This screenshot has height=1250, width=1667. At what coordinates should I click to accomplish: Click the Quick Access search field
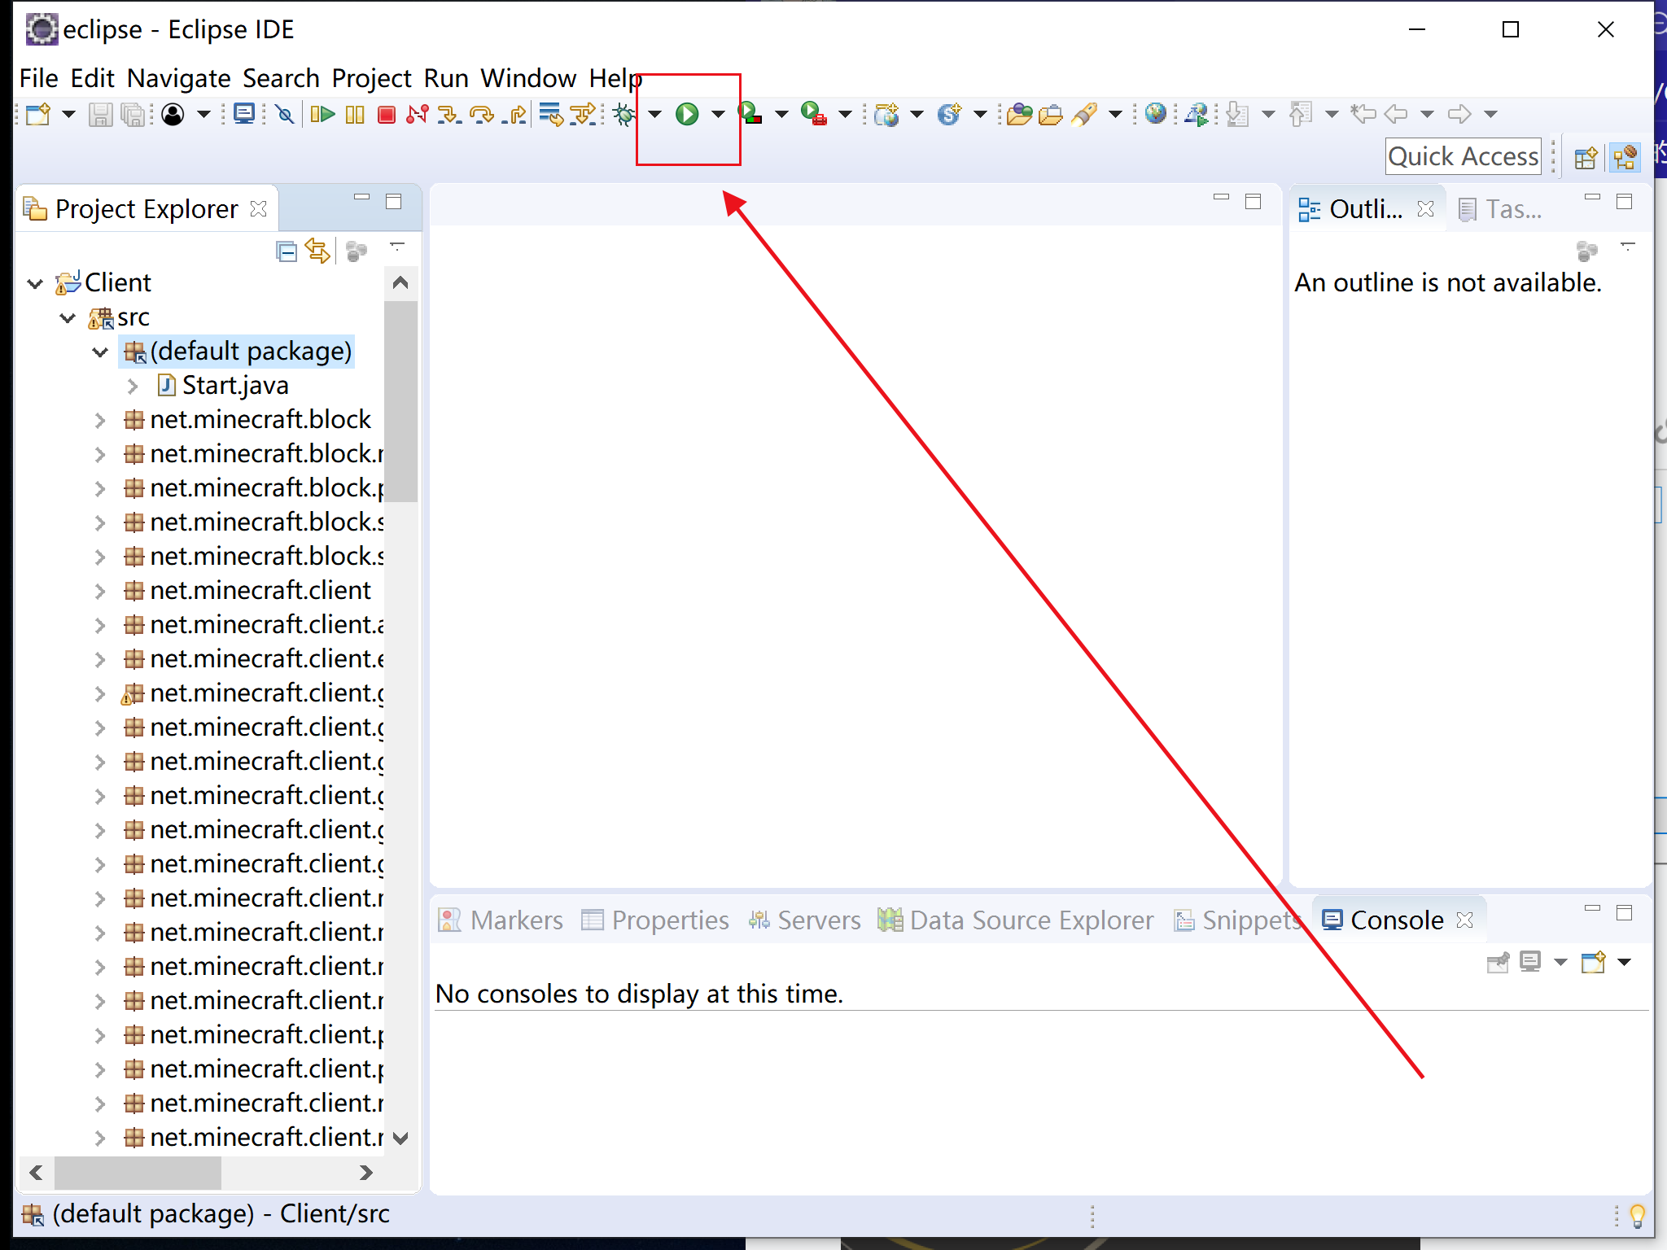pyautogui.click(x=1463, y=156)
